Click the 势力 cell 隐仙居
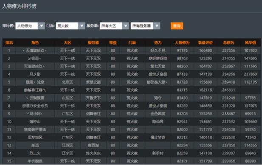The height and width of the screenshot is (165, 262). coord(158,122)
